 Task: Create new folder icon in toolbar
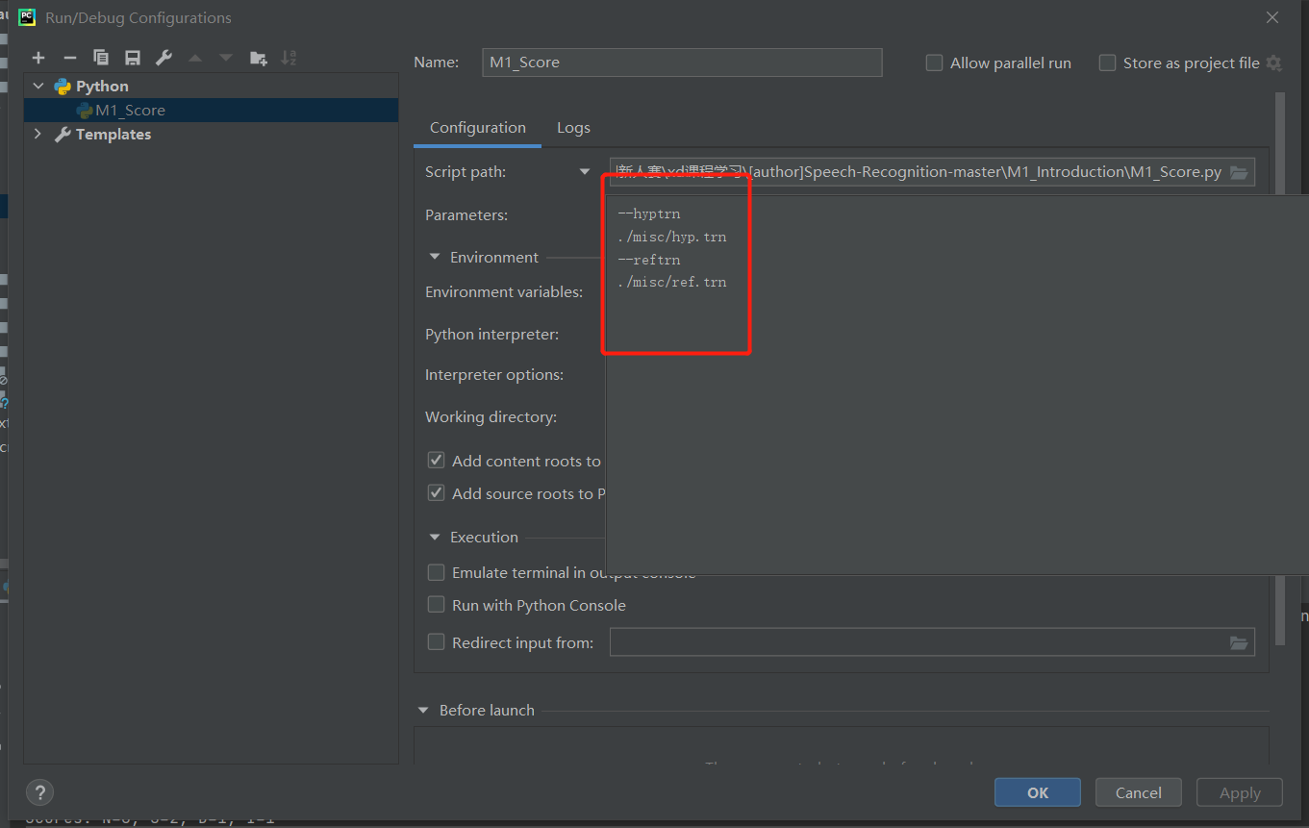click(x=258, y=58)
